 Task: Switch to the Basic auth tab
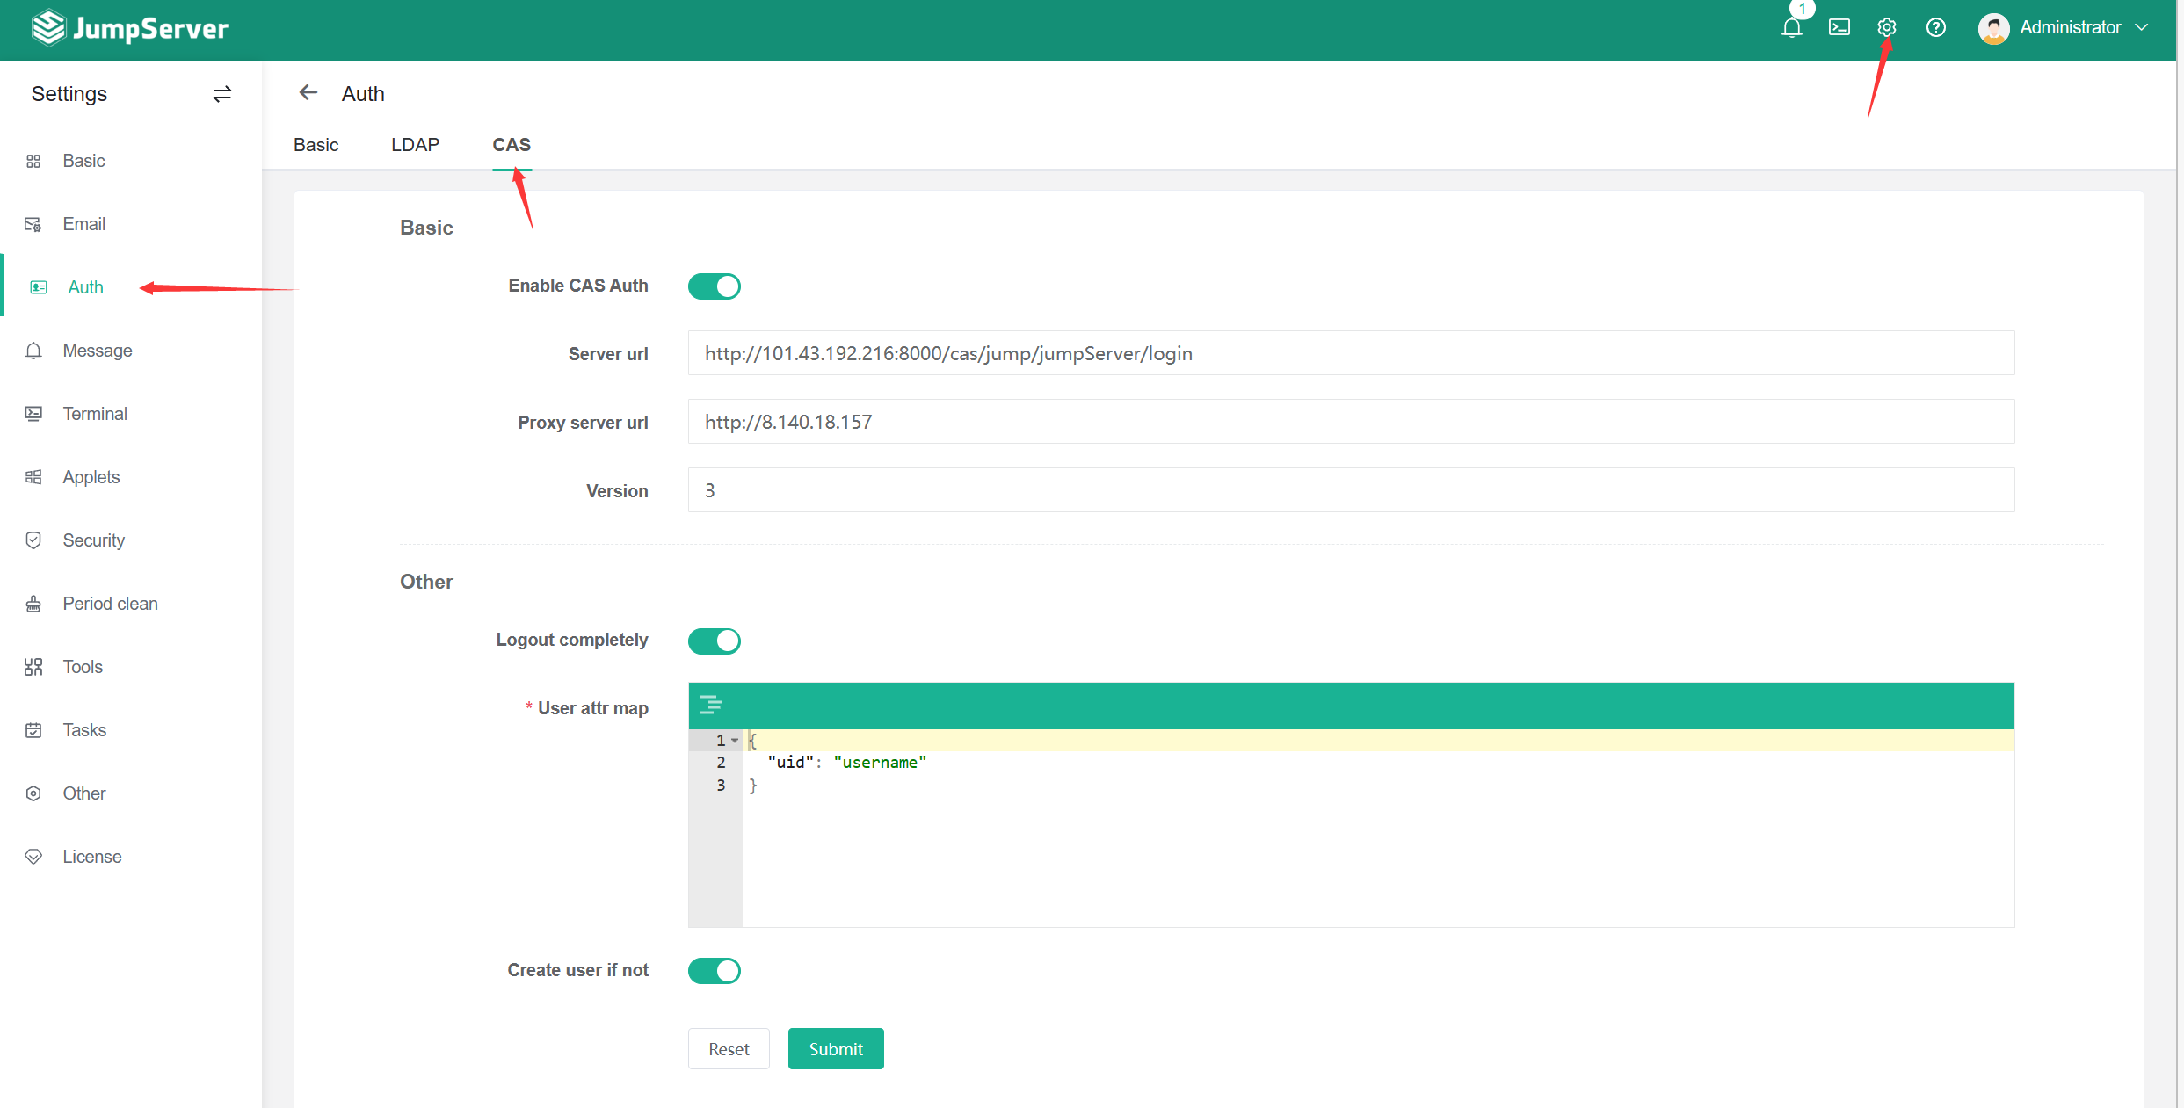click(x=316, y=145)
